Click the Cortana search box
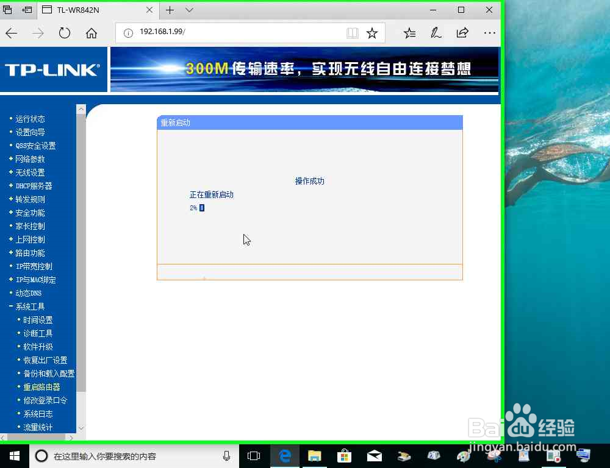The image size is (610, 468). [134, 456]
